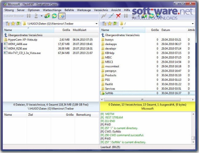Click the remote parent folder up icon
The height and width of the screenshot is (153, 199).
(x=115, y=24)
